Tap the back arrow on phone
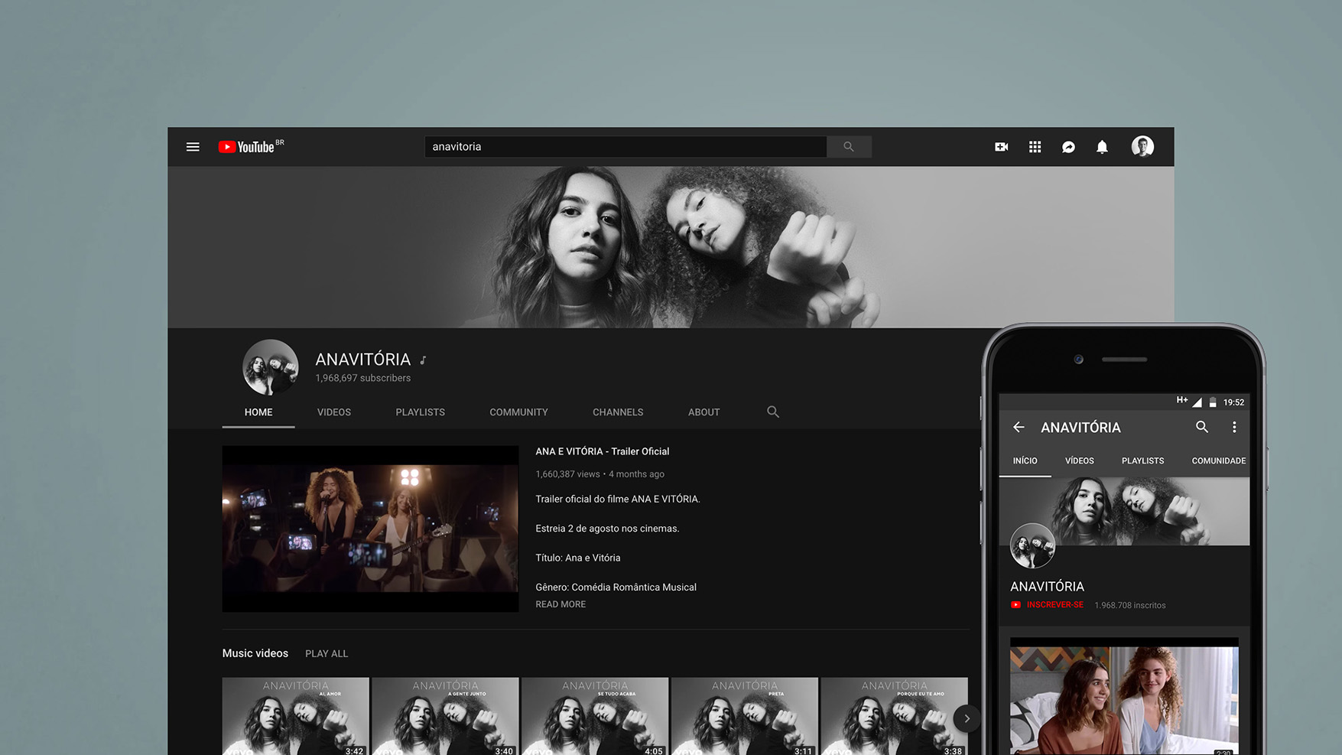The width and height of the screenshot is (1342, 755). 1019,428
